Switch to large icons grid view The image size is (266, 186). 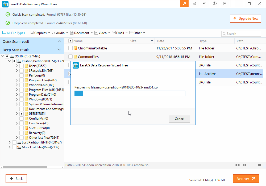tap(245, 165)
